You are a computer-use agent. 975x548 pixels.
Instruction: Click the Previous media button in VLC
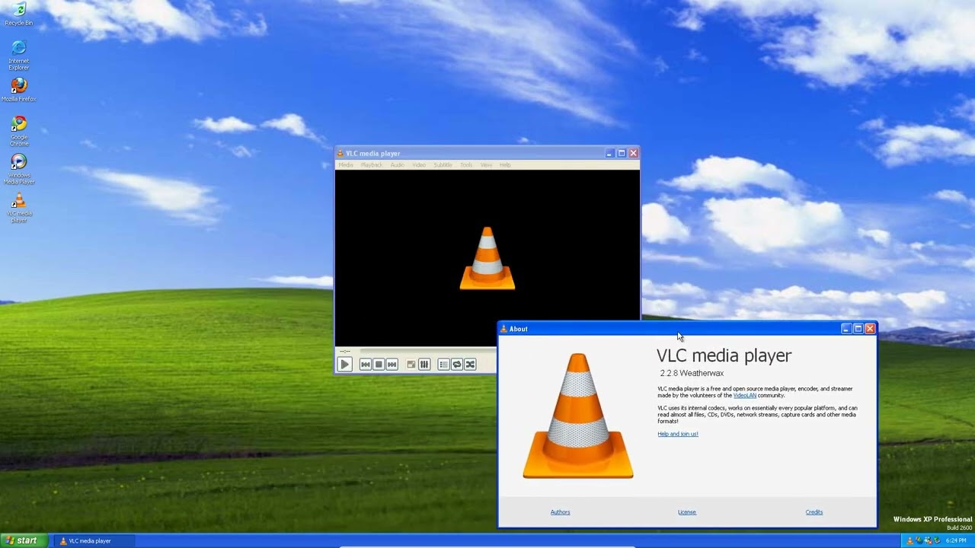pos(366,365)
